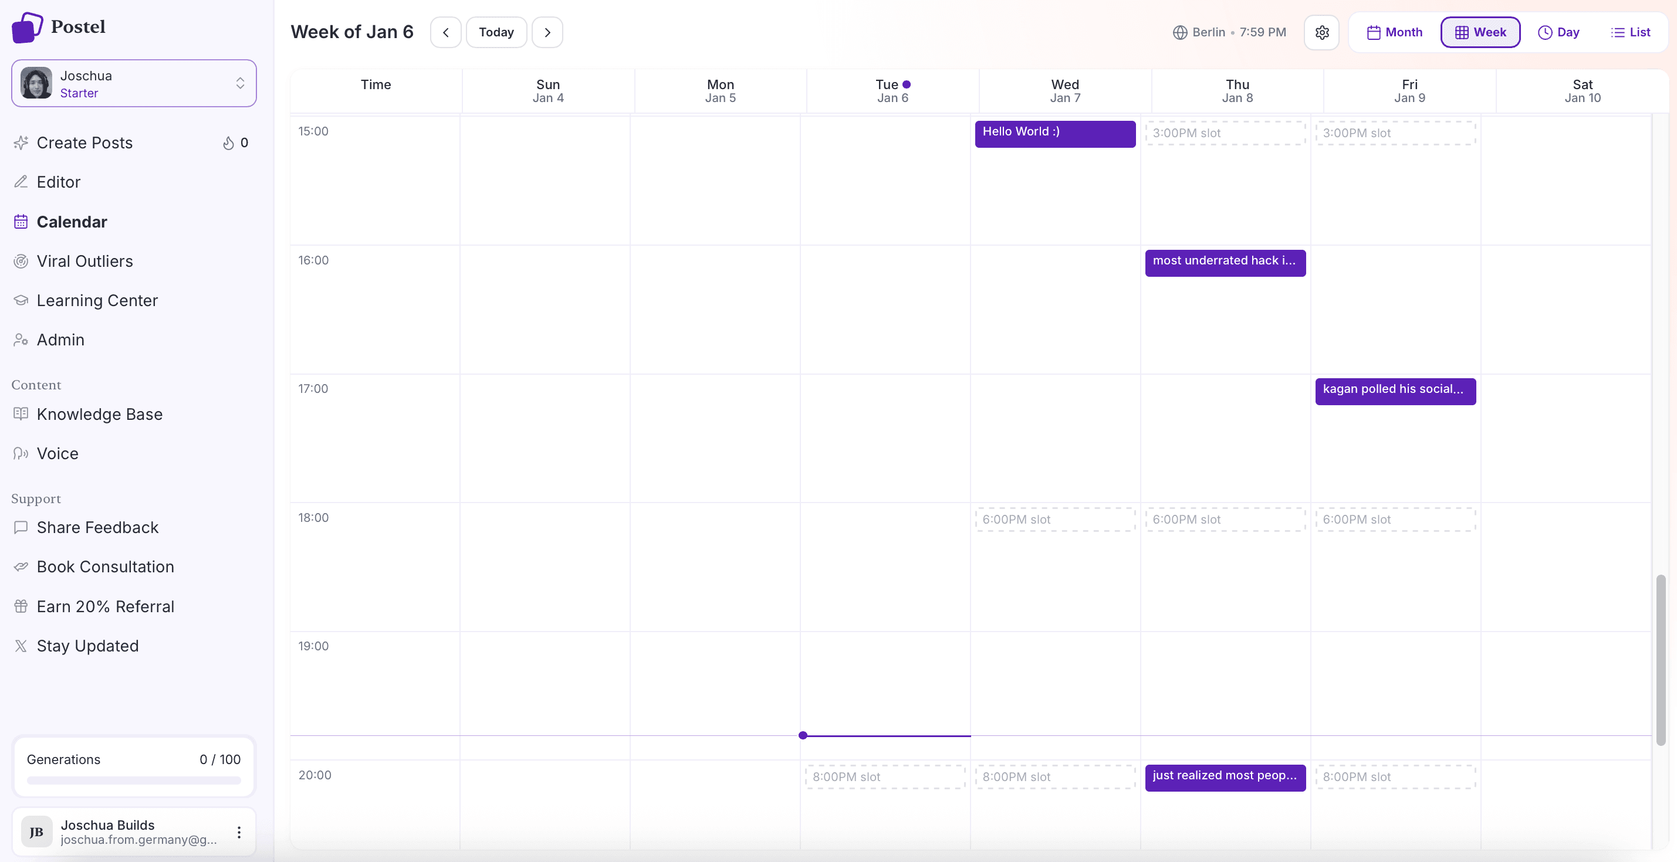
Task: Open the Hello World :) scheduled post
Action: 1054,134
